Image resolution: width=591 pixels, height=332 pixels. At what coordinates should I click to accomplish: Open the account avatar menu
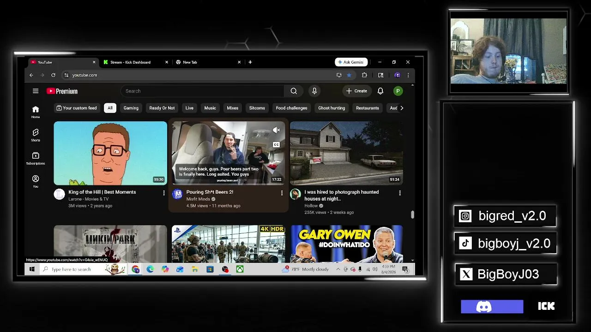click(x=398, y=91)
